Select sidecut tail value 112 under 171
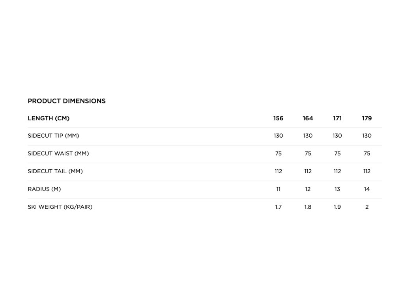Image resolution: width=404 pixels, height=303 pixels. pos(337,171)
